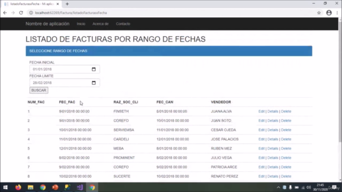This screenshot has height=192, width=342.
Task: Edit the SUCERTE invoice
Action: tap(261, 177)
